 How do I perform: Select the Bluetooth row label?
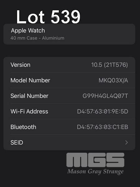pos(23,127)
